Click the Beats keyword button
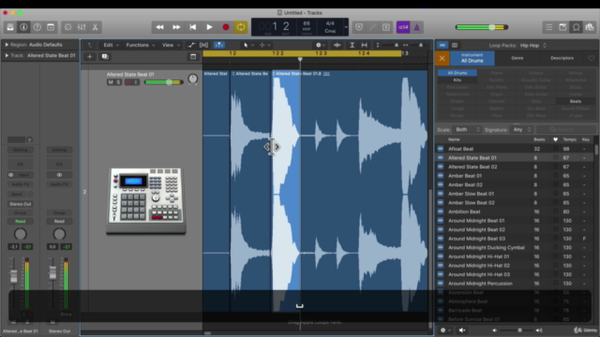600x337 pixels. 576,102
